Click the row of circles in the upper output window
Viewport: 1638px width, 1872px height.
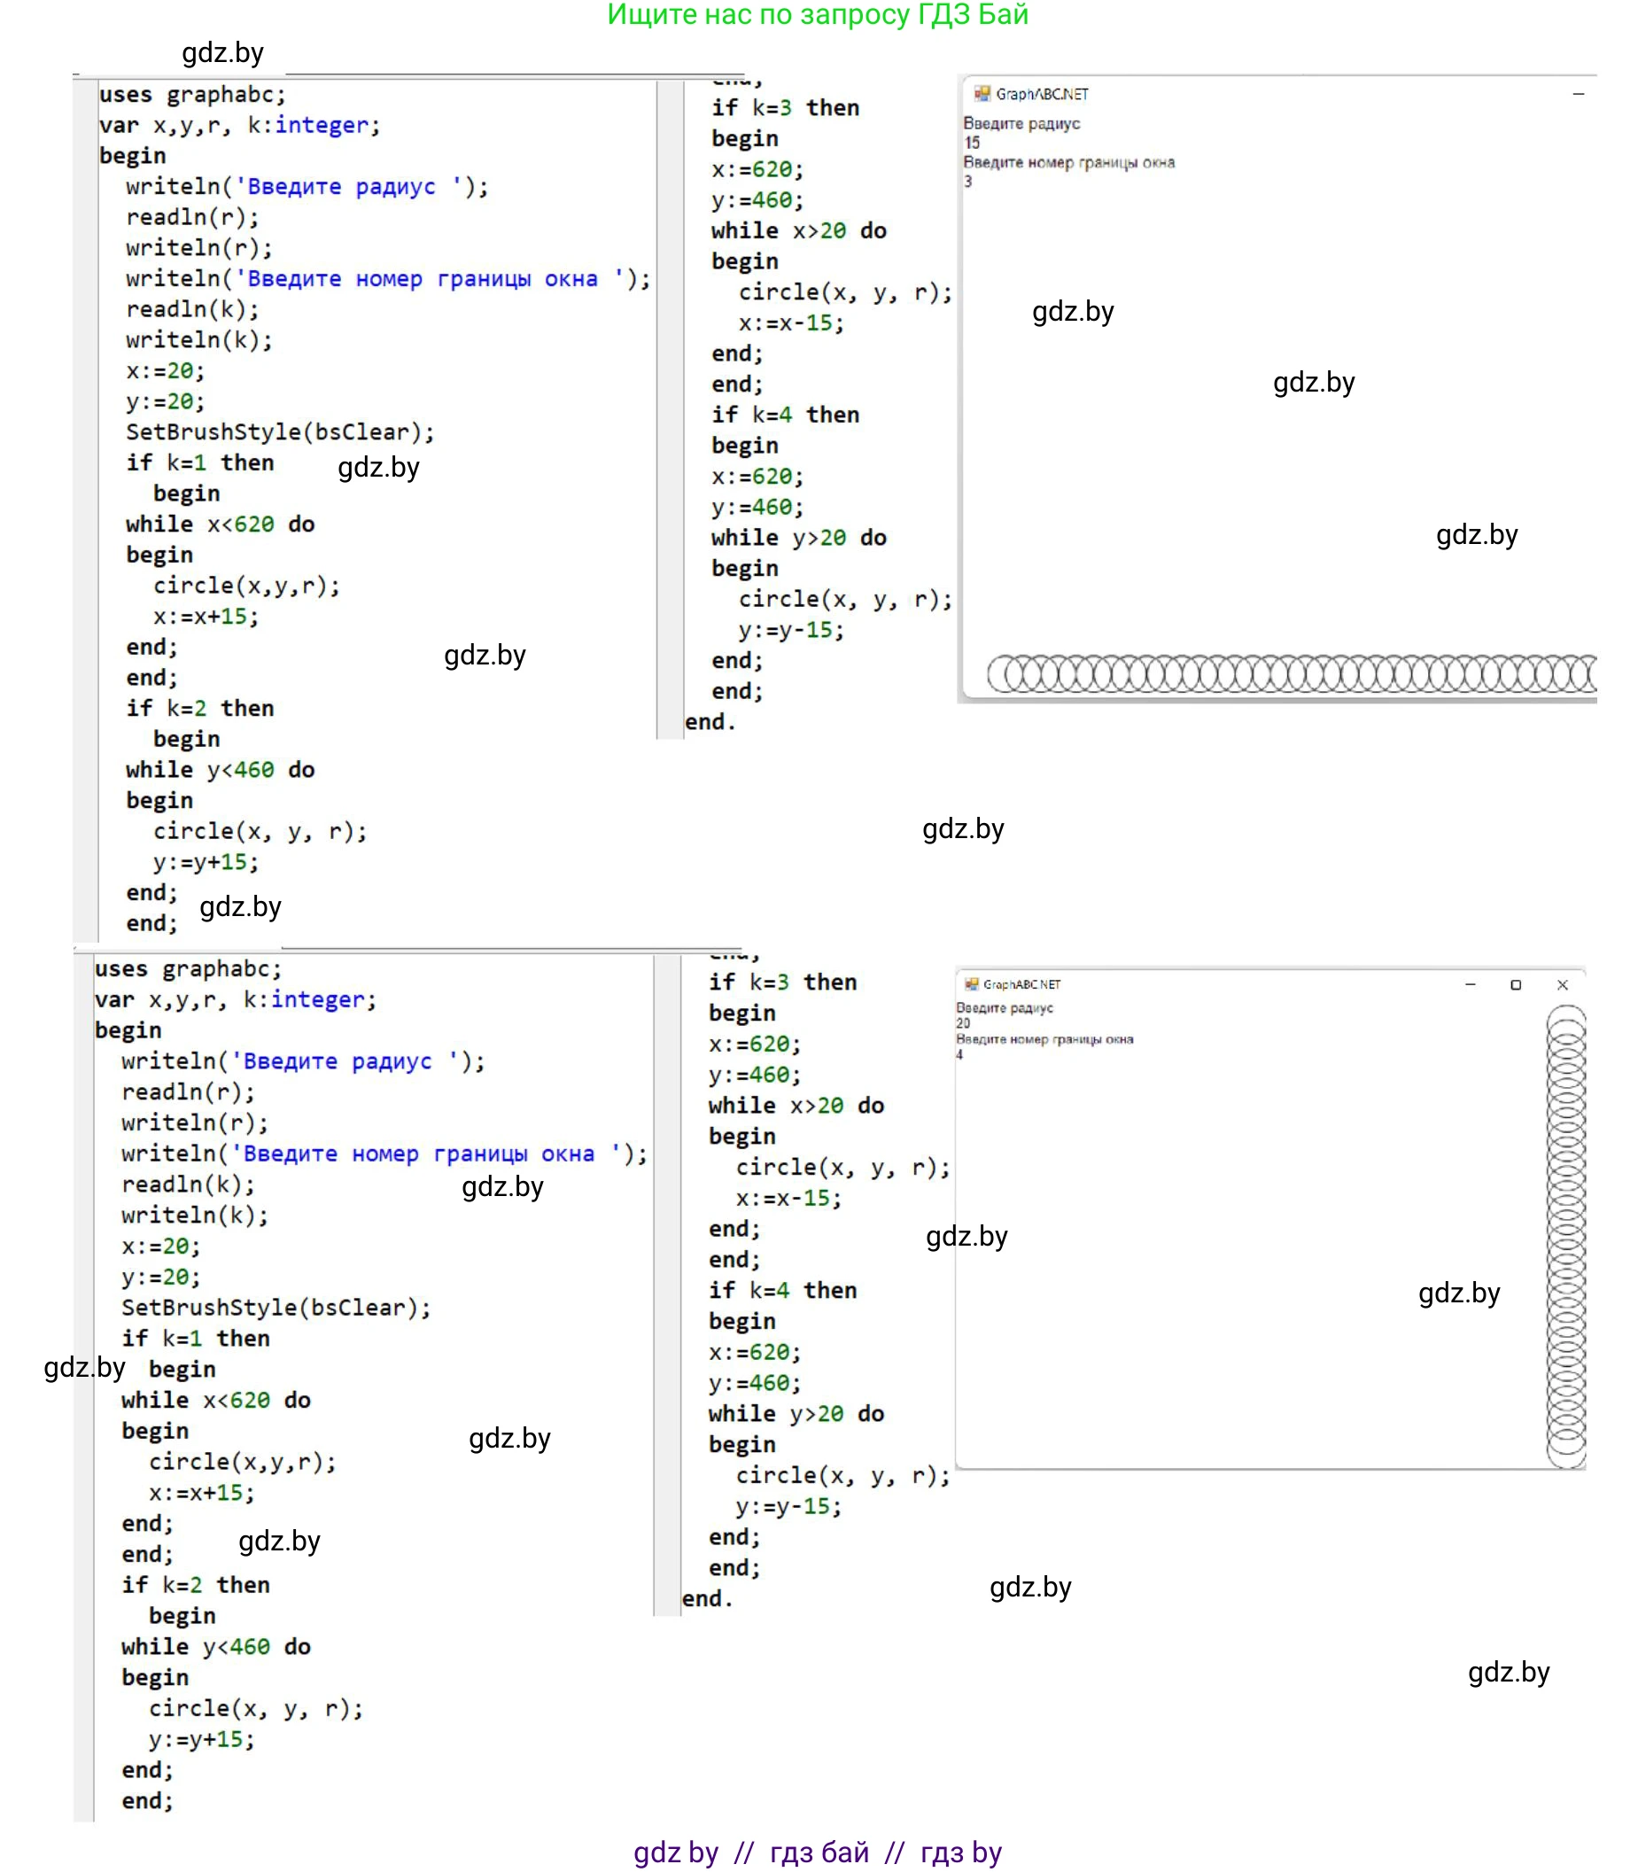[1291, 673]
